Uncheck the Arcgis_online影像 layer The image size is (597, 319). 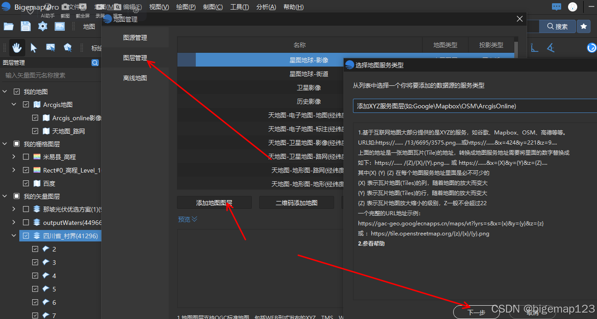[35, 118]
